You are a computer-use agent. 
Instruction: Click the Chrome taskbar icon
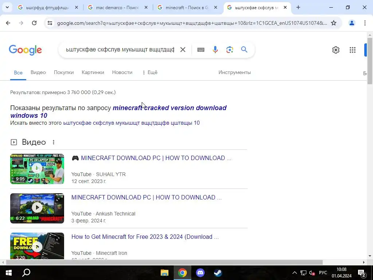(182, 273)
